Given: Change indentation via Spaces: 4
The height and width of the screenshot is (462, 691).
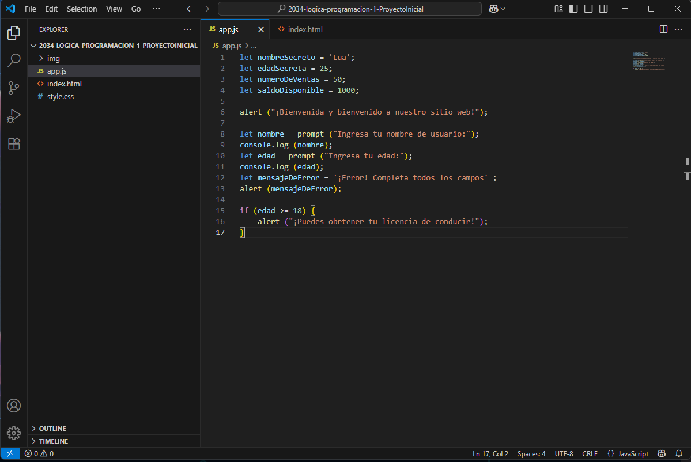Looking at the screenshot, I should (x=531, y=453).
